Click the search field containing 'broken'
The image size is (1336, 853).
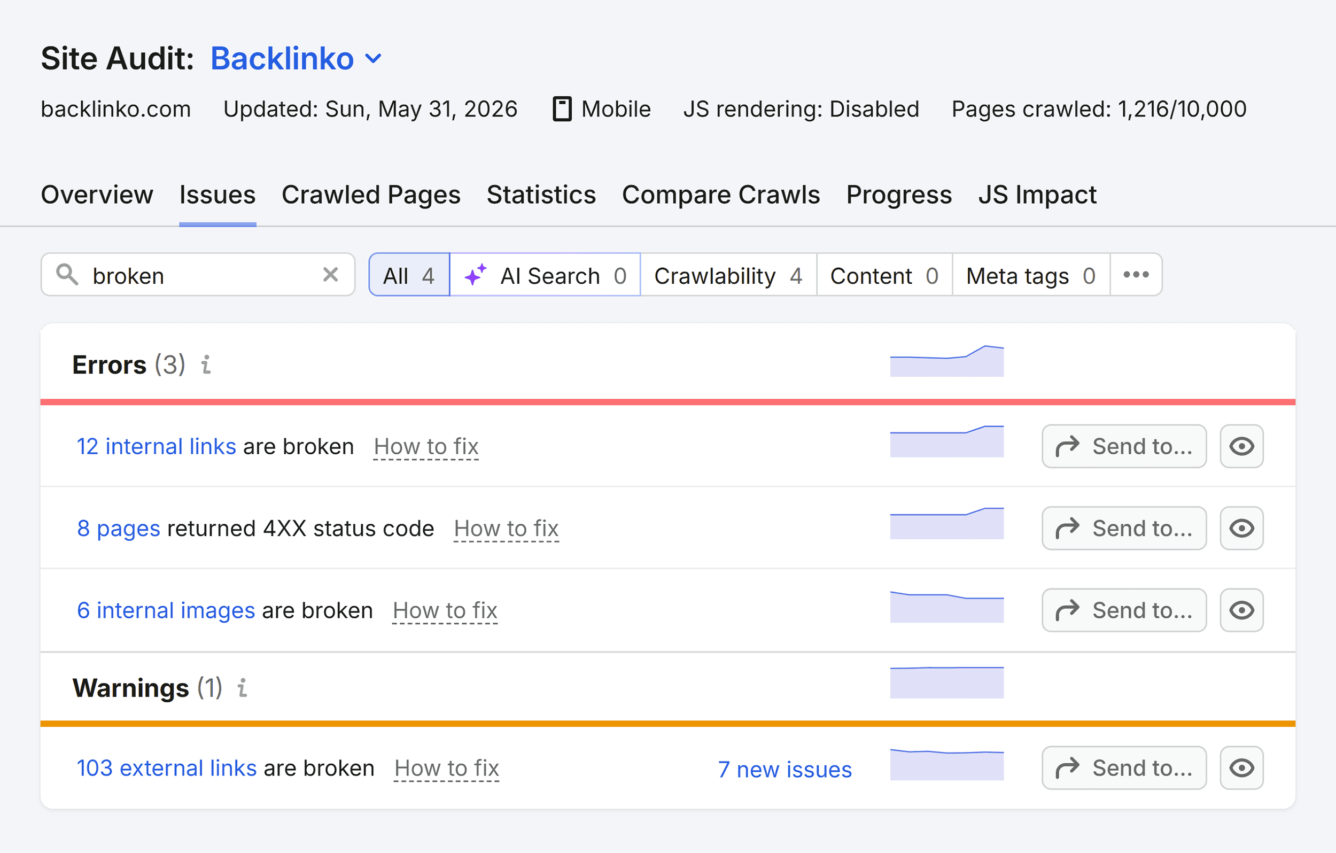(x=198, y=275)
